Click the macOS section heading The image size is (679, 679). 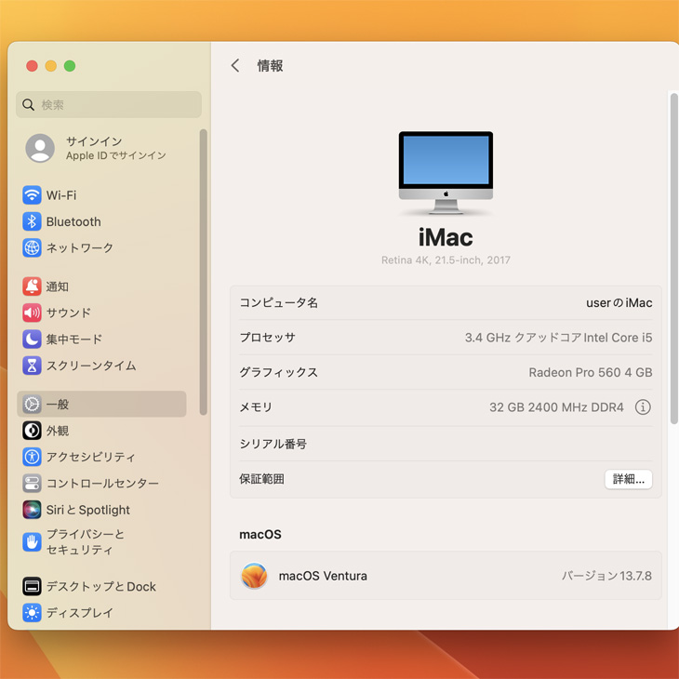[x=260, y=535]
